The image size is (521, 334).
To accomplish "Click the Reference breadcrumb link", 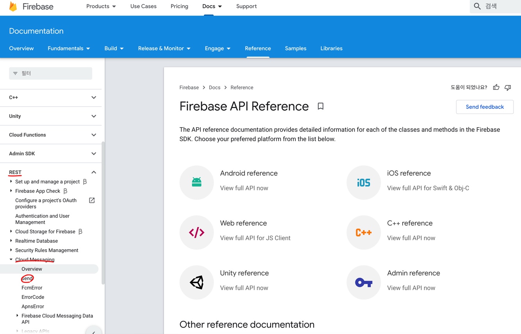I will (242, 87).
